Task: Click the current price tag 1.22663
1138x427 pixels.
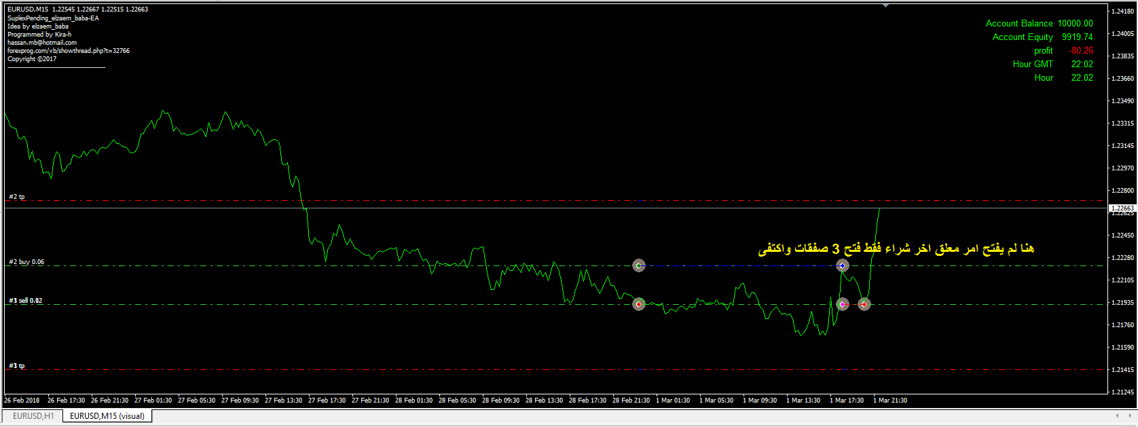Action: 1122,208
